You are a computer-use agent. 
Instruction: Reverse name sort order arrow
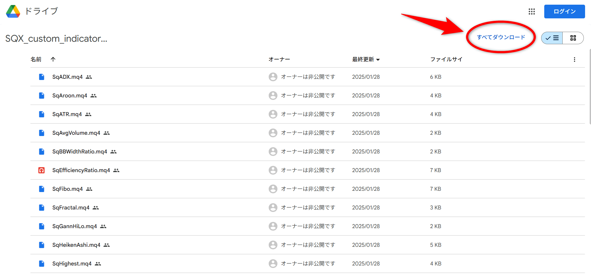[x=53, y=59]
